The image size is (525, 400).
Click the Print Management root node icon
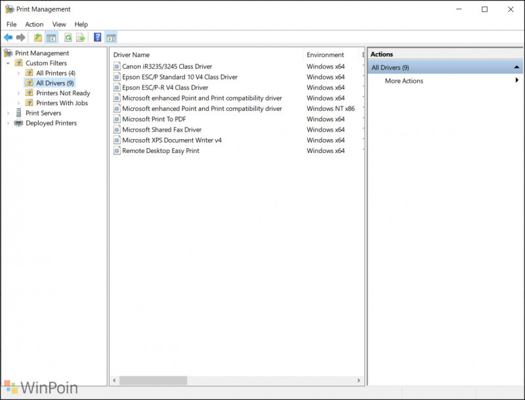(8, 53)
